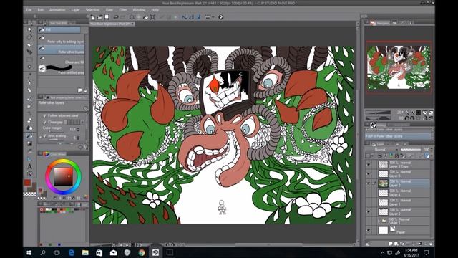
Task: Open File Explorer from the taskbar
Action: click(85, 252)
